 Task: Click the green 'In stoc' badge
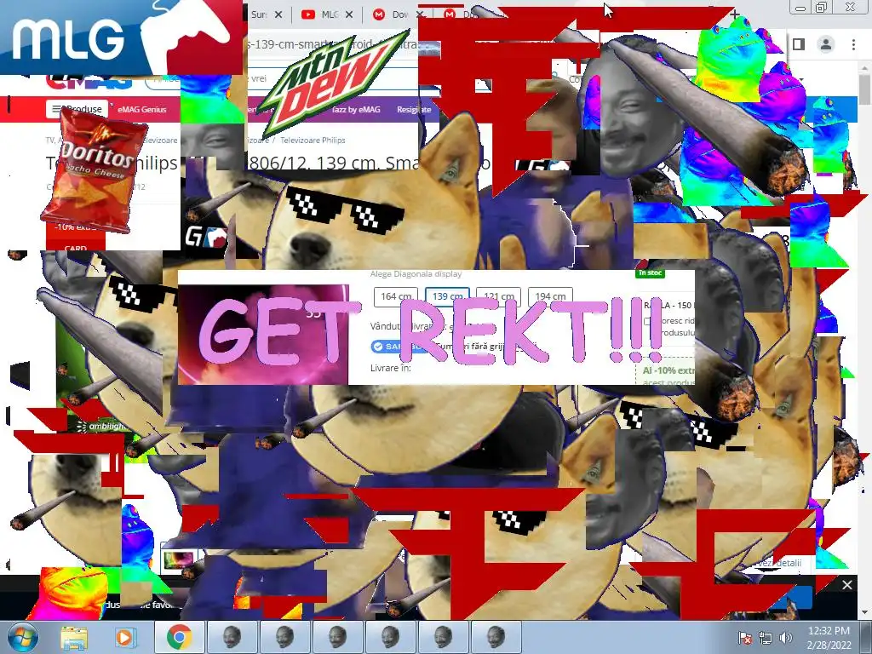point(650,273)
